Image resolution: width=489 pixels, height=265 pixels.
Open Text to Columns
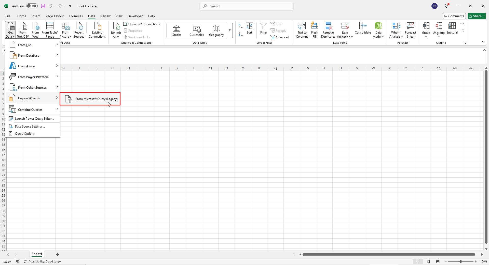[302, 30]
